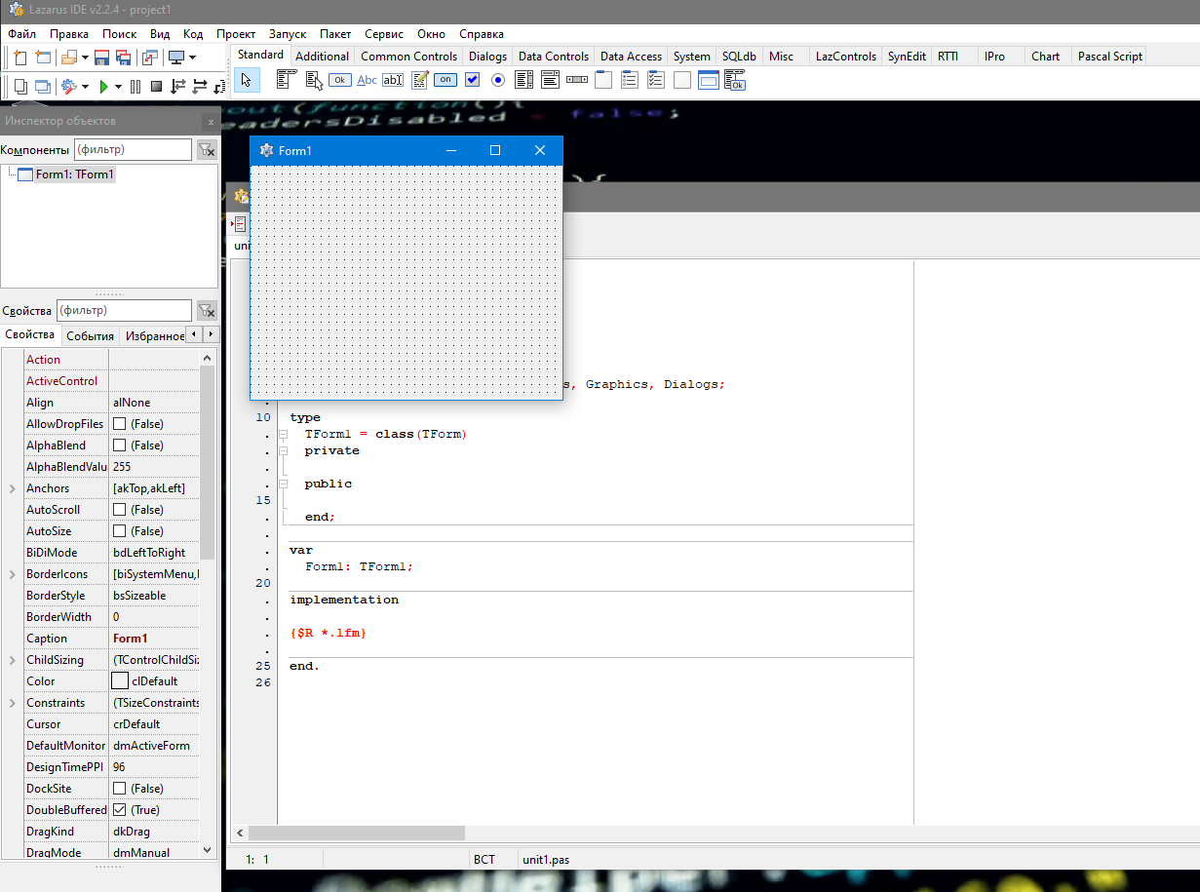Switch to Common Controls palette tab
1200x892 pixels.
pos(408,57)
